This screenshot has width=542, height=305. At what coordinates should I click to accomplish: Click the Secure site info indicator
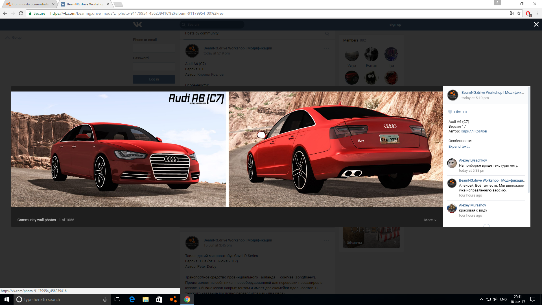pos(37,13)
